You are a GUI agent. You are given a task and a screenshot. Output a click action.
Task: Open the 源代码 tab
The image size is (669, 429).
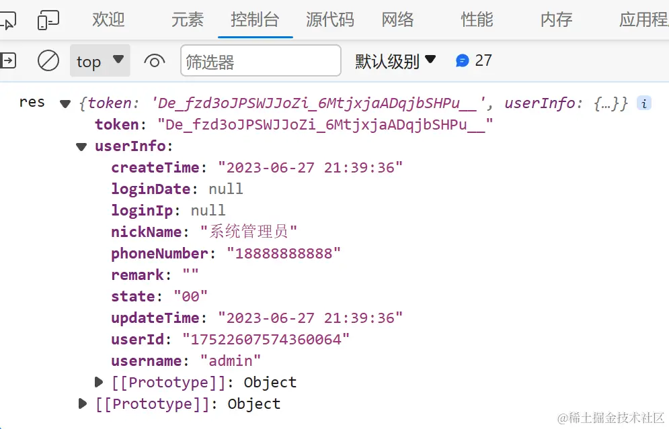click(x=329, y=19)
